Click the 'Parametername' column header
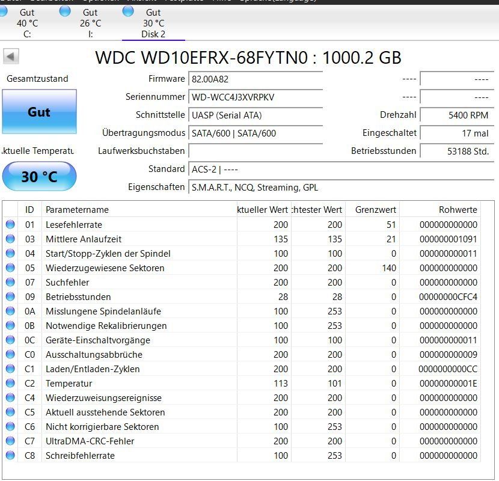The image size is (499, 481). click(139, 209)
